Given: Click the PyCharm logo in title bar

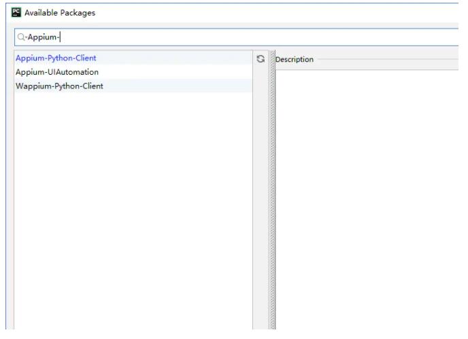Looking at the screenshot, I should tap(16, 13).
